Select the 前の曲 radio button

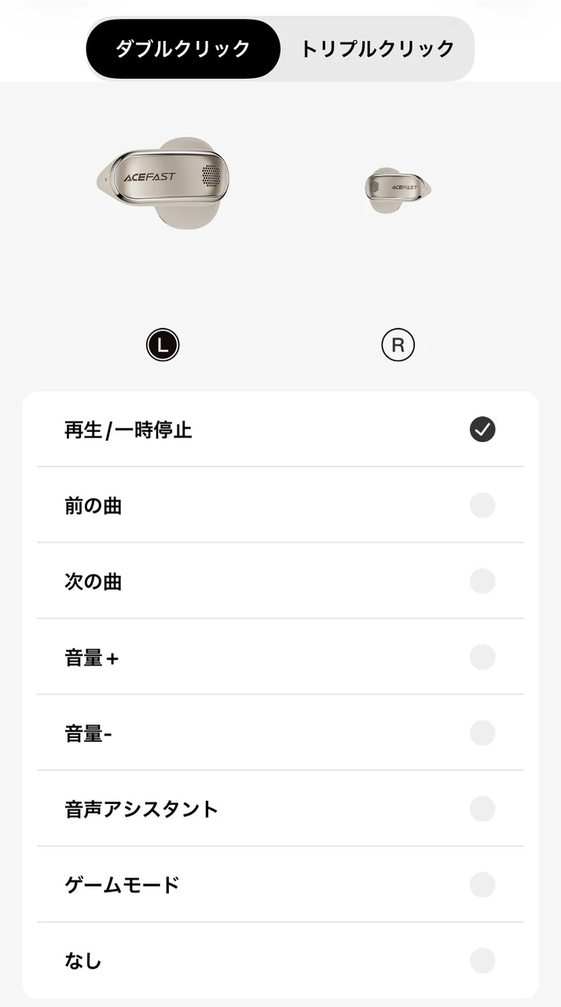pos(482,505)
